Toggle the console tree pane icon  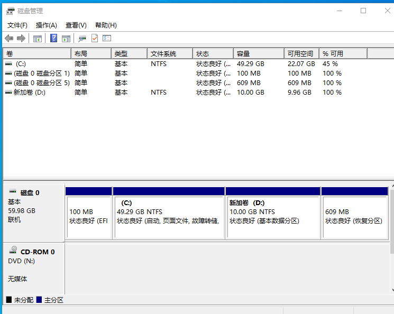click(38, 39)
